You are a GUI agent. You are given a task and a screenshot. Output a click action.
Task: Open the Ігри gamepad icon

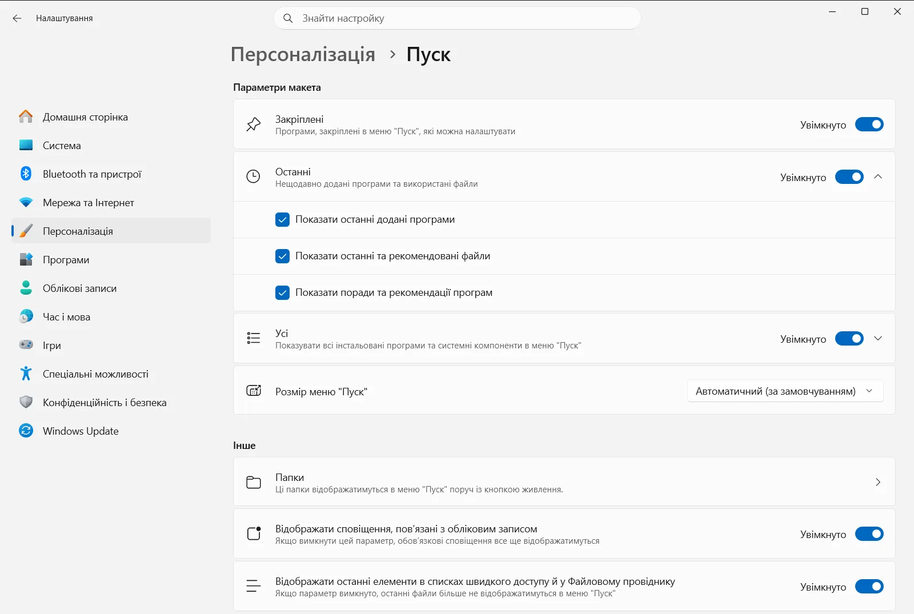(26, 345)
